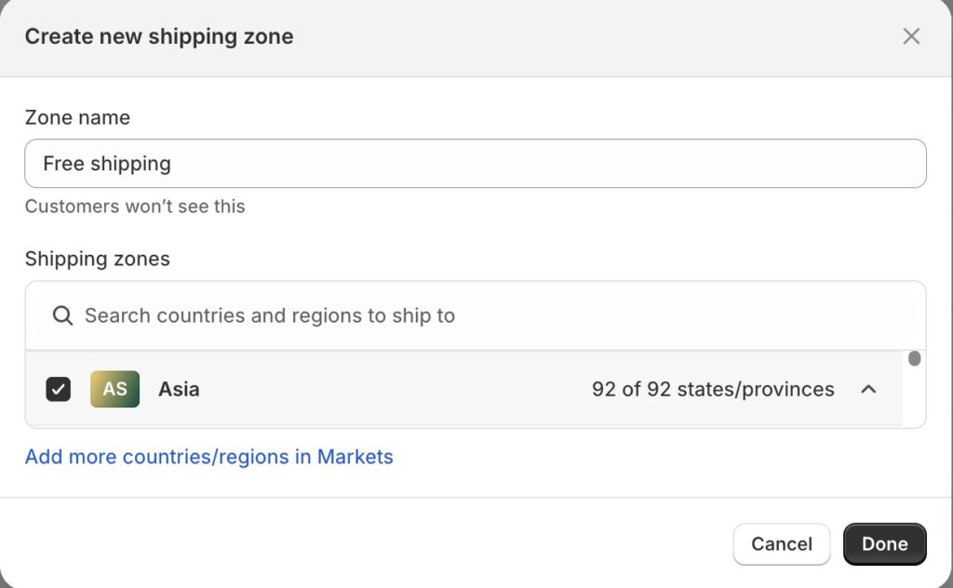Click the X to close the dialog
The height and width of the screenshot is (588, 953).
911,36
